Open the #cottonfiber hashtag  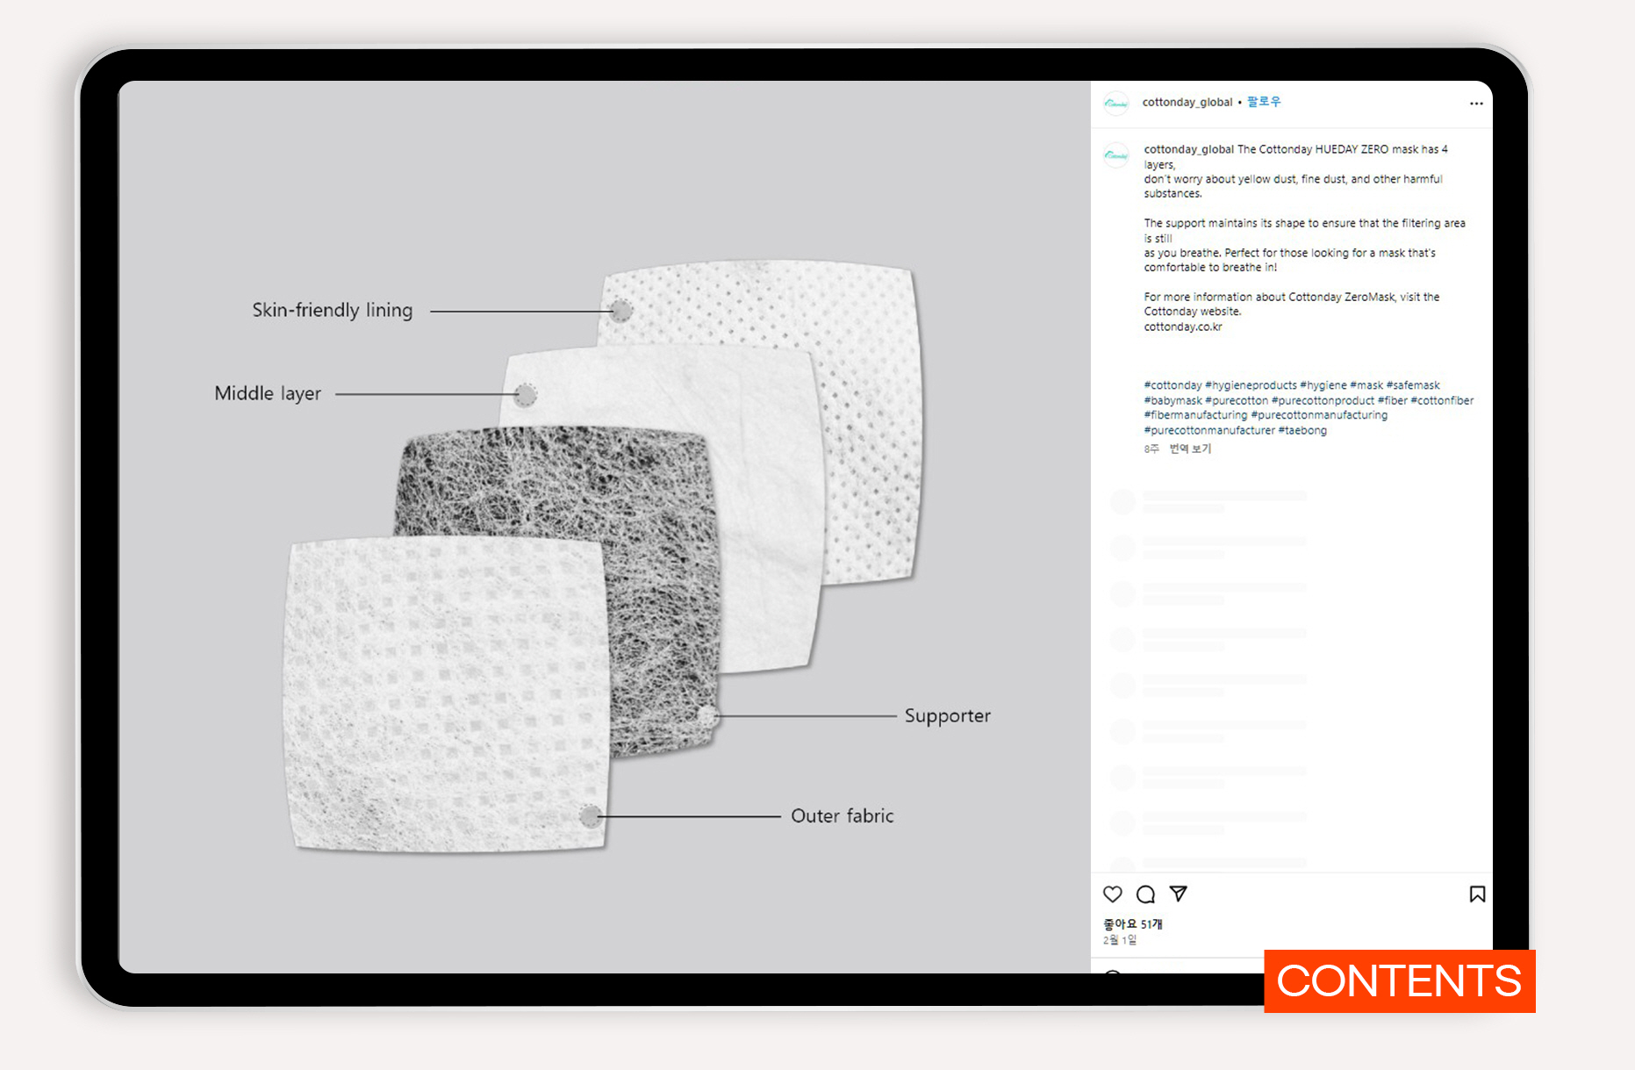click(x=1442, y=400)
